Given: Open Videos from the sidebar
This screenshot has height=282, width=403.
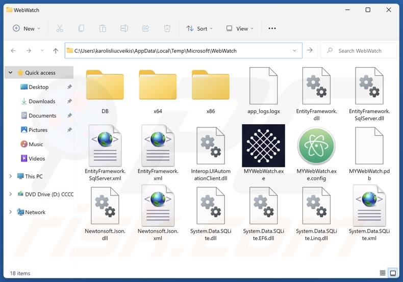Looking at the screenshot, I should [x=33, y=159].
